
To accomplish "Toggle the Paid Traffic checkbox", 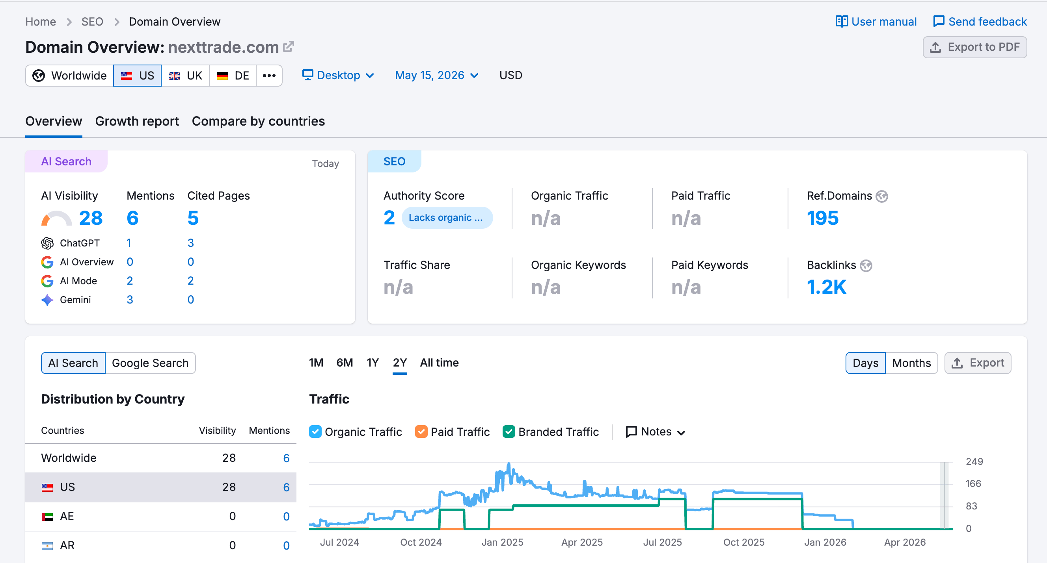I will (x=421, y=432).
